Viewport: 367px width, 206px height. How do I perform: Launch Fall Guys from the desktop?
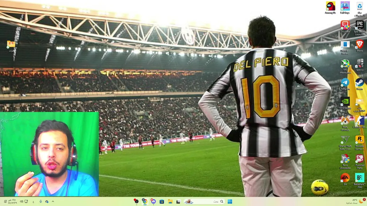[345, 8]
